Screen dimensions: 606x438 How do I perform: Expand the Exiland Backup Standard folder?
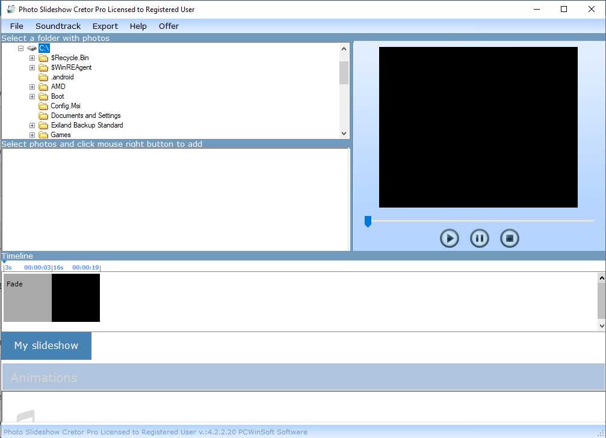pyautogui.click(x=32, y=126)
